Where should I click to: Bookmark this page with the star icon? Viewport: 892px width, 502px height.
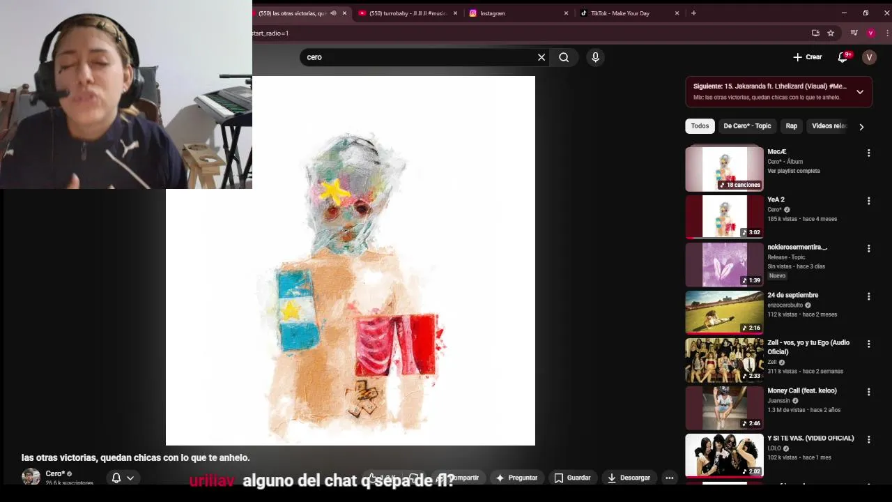831,33
